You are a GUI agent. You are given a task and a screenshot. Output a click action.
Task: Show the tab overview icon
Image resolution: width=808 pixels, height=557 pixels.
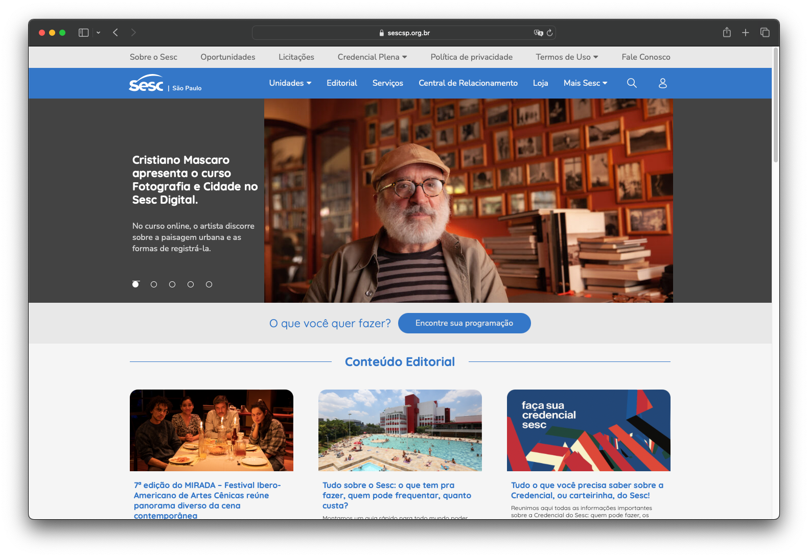765,33
